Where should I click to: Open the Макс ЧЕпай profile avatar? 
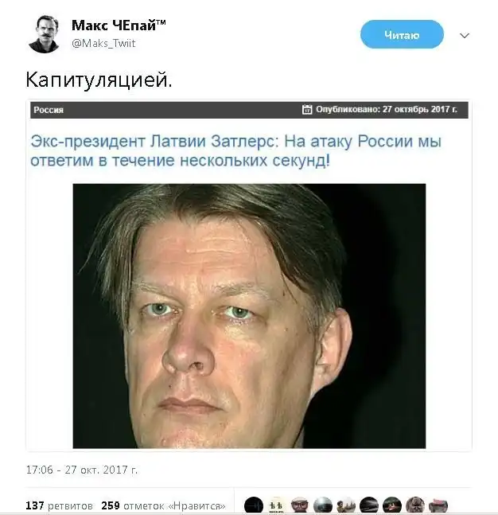tap(44, 34)
